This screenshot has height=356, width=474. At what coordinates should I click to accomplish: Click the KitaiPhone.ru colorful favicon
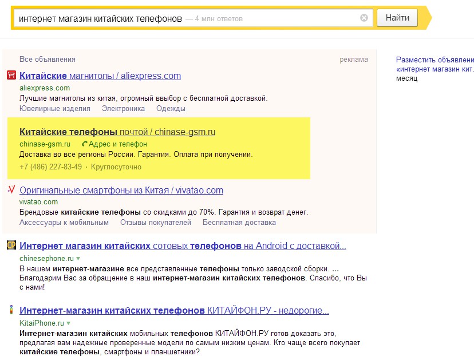point(11,310)
